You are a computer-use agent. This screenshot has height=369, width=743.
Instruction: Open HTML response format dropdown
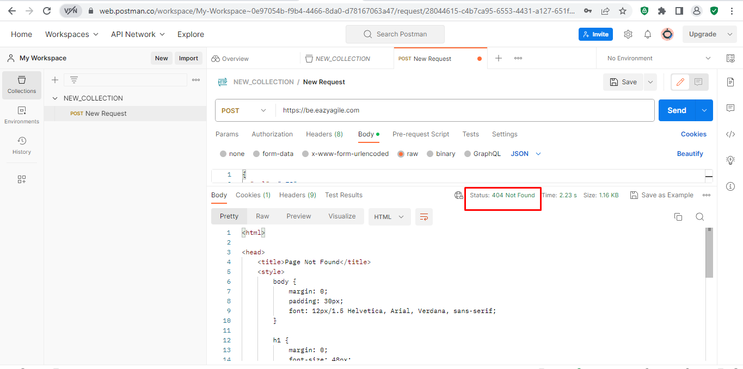pyautogui.click(x=389, y=217)
